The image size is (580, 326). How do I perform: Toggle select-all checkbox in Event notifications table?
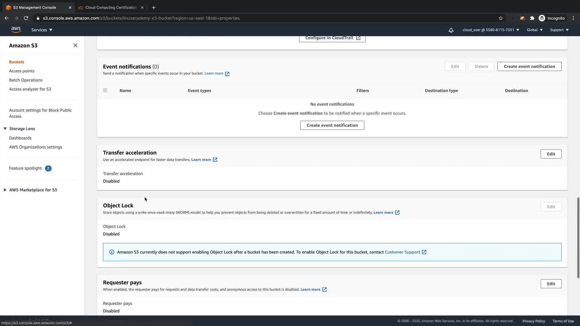[x=105, y=90]
